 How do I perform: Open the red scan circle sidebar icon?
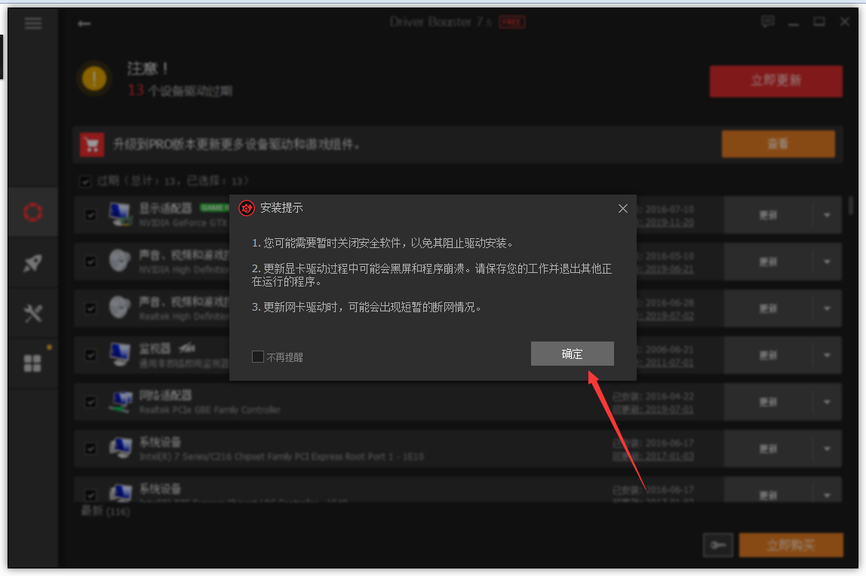click(x=32, y=213)
